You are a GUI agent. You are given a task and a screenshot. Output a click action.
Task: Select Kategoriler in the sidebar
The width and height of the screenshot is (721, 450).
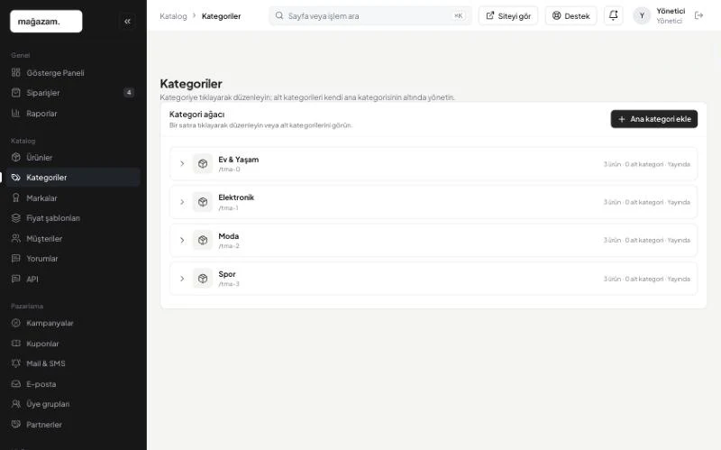pos(74,177)
